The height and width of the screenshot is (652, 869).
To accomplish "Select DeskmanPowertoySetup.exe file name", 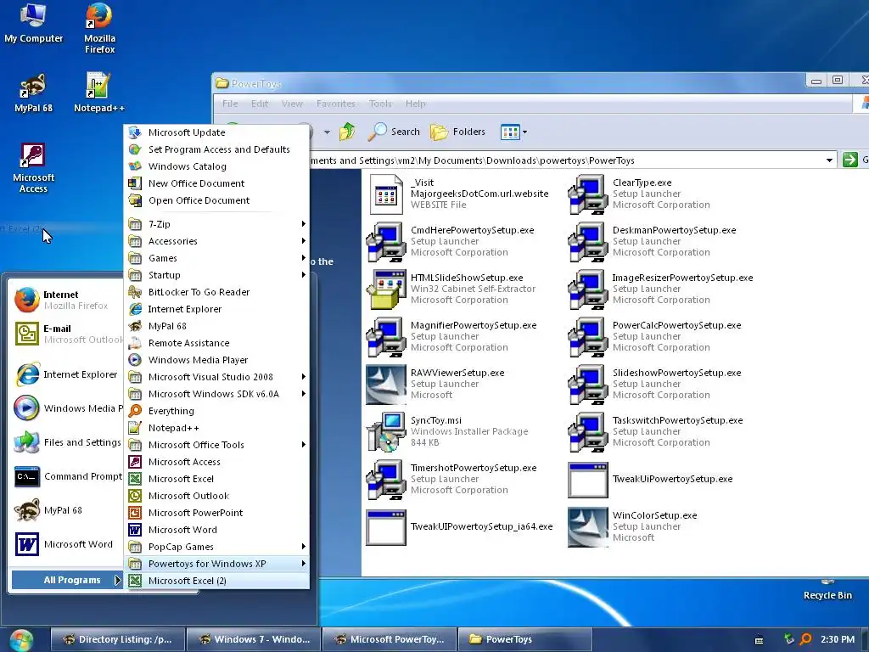I will 674,230.
